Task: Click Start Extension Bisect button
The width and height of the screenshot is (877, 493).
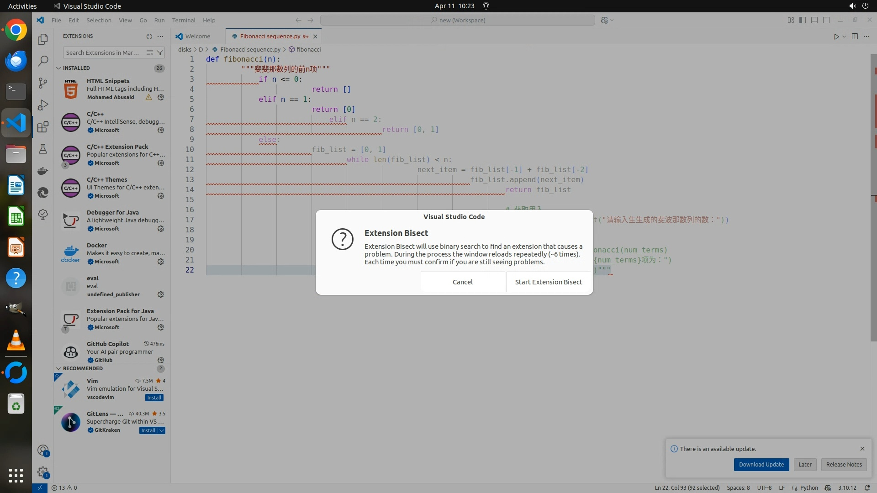Action: 548,282
